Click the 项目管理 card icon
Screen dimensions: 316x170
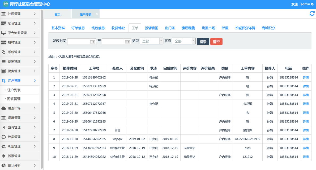[3, 23]
